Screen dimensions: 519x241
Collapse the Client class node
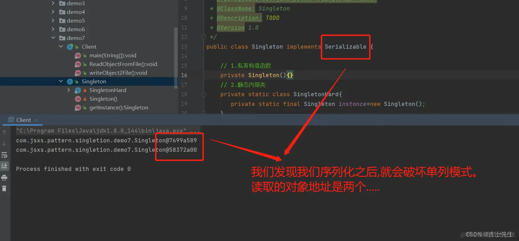(61, 47)
